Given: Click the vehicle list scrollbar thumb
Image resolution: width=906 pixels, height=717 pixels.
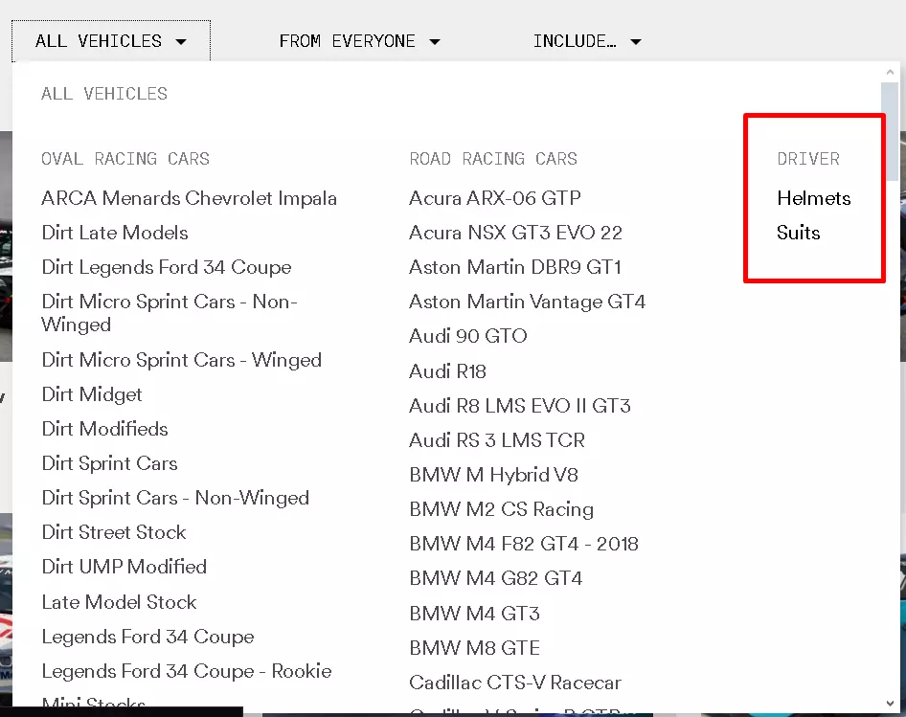Looking at the screenshot, I should (890, 129).
